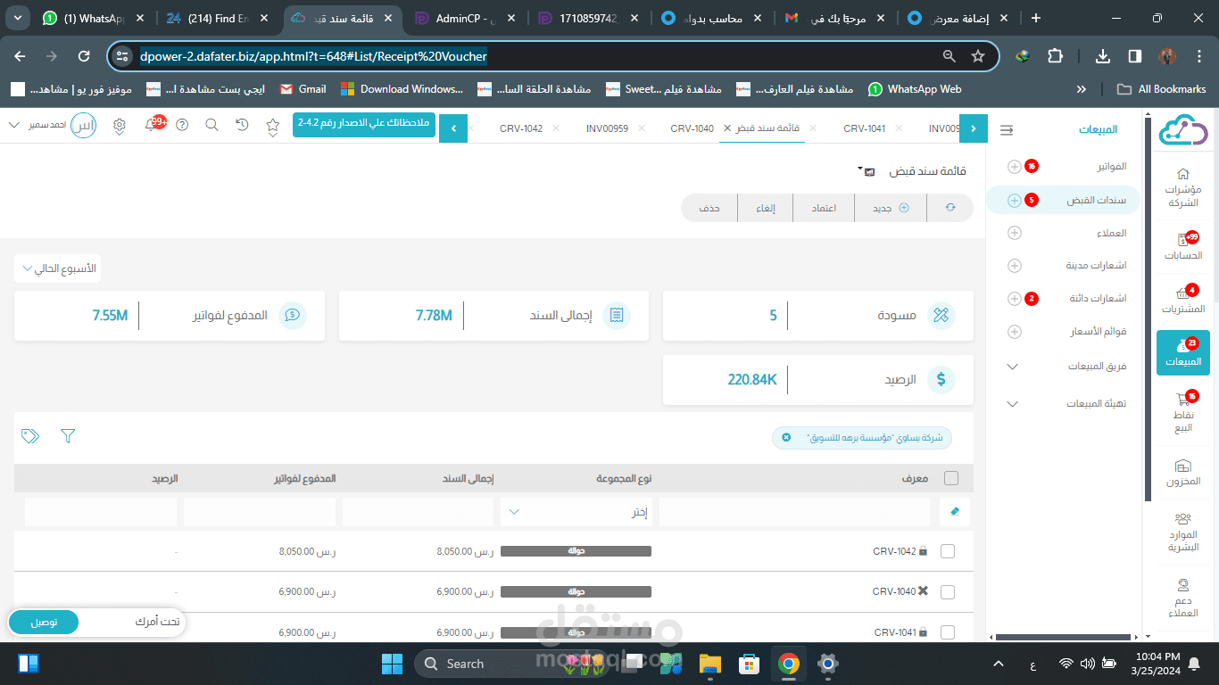1219x685 pixels.
Task: Click the Dafater cloud logo
Action: [1183, 129]
